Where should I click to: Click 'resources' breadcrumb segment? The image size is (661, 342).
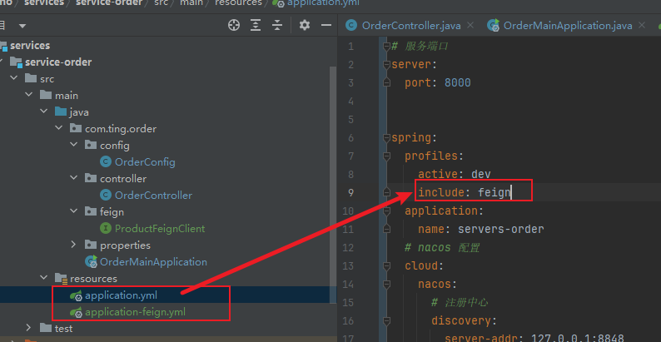click(x=238, y=3)
